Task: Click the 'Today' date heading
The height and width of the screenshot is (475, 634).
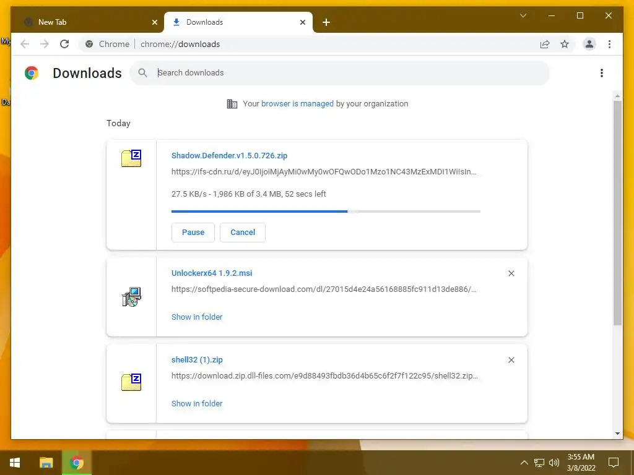Action: (118, 123)
